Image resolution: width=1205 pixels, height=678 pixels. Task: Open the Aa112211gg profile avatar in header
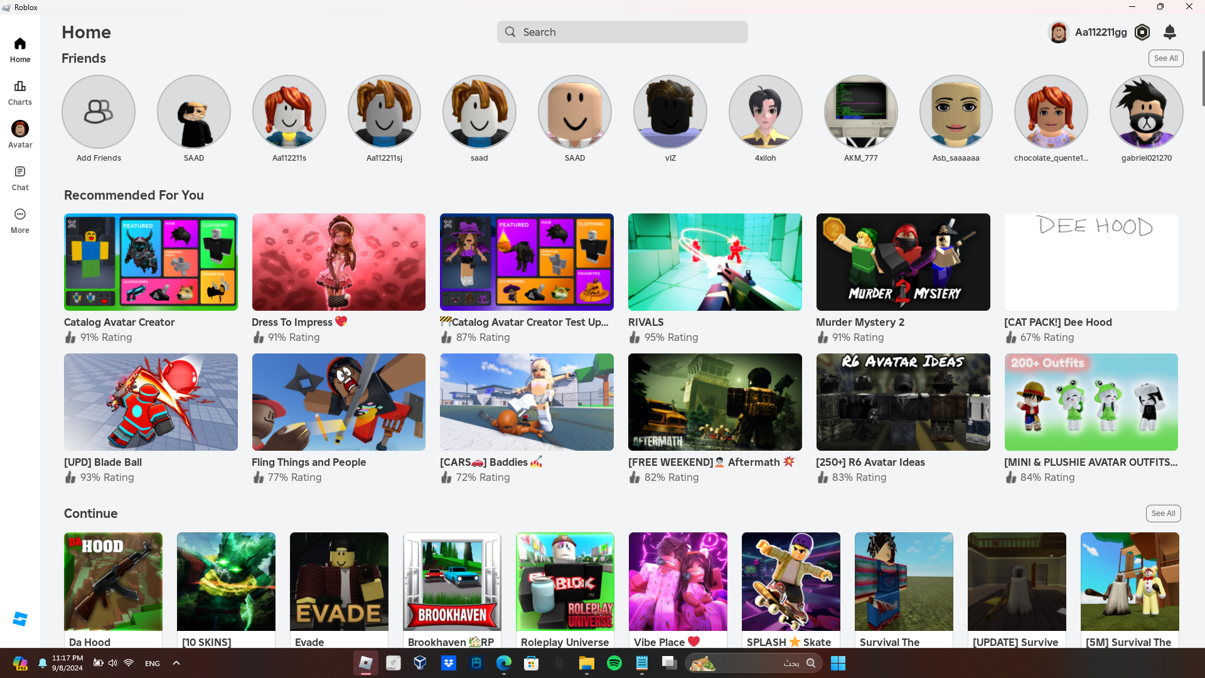(1058, 32)
